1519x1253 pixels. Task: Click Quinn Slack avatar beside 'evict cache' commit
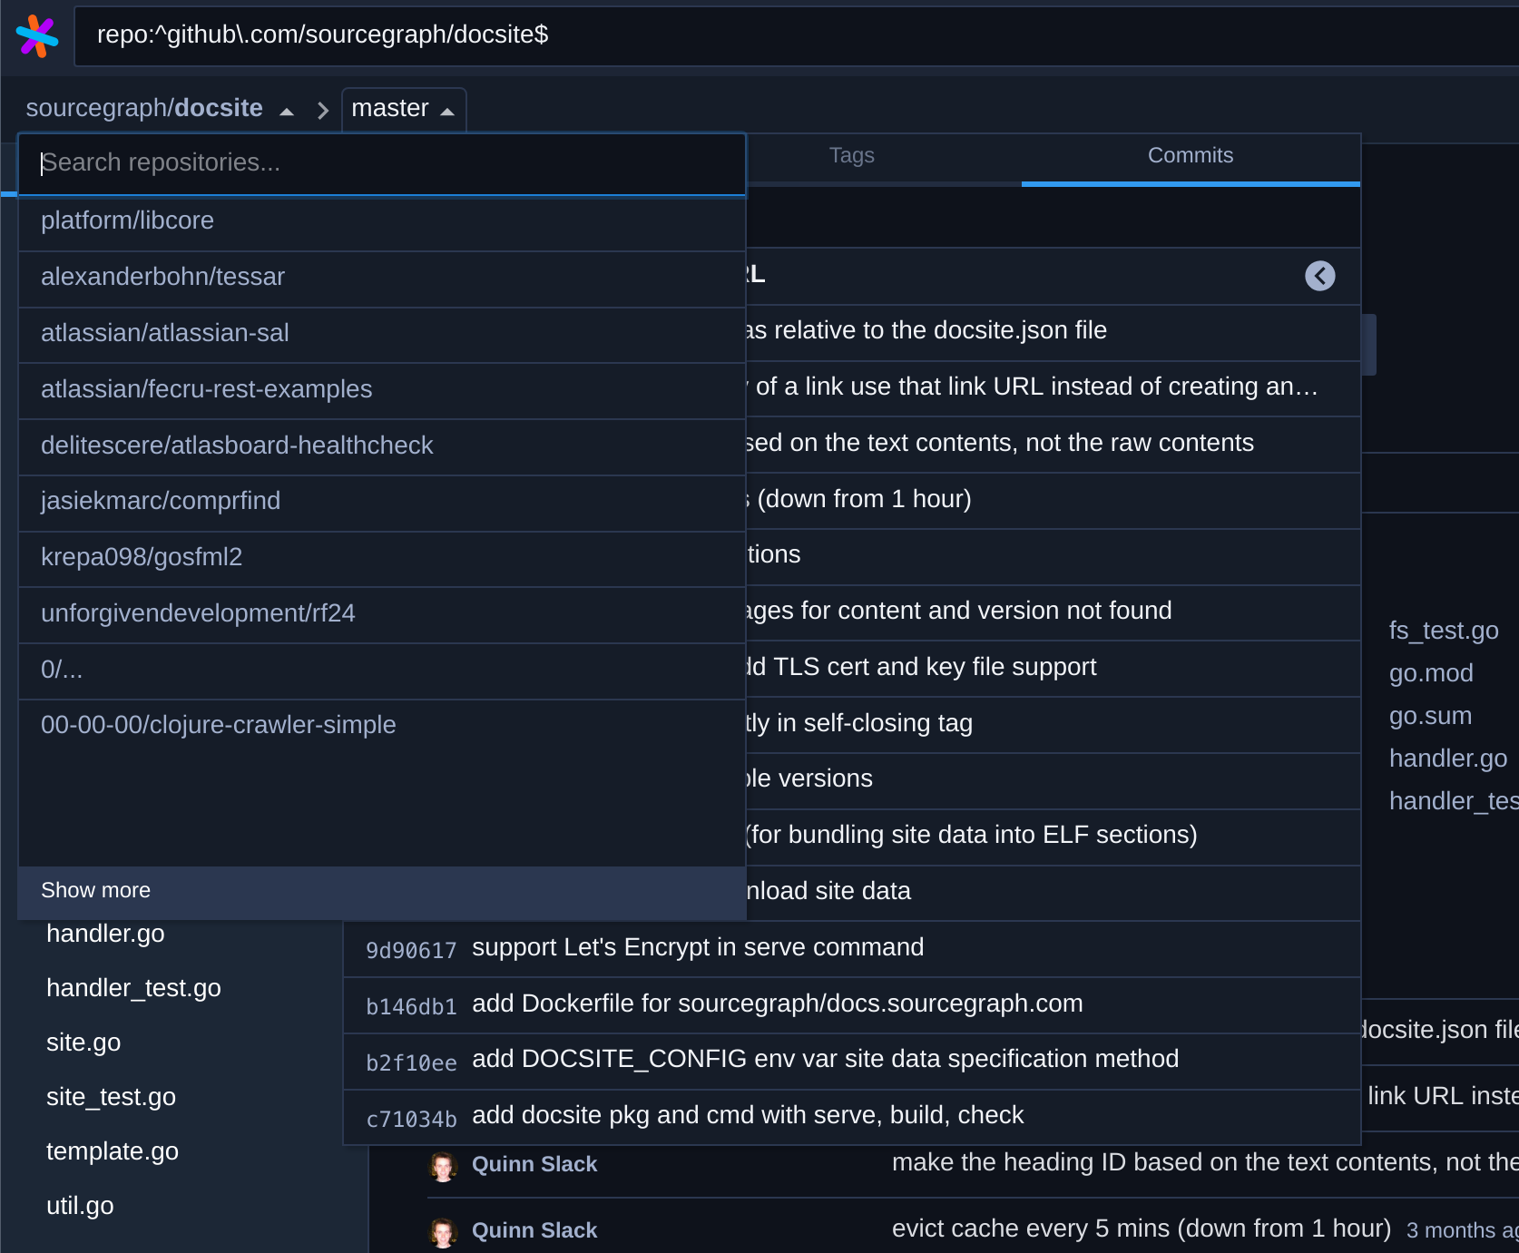coord(443,1232)
